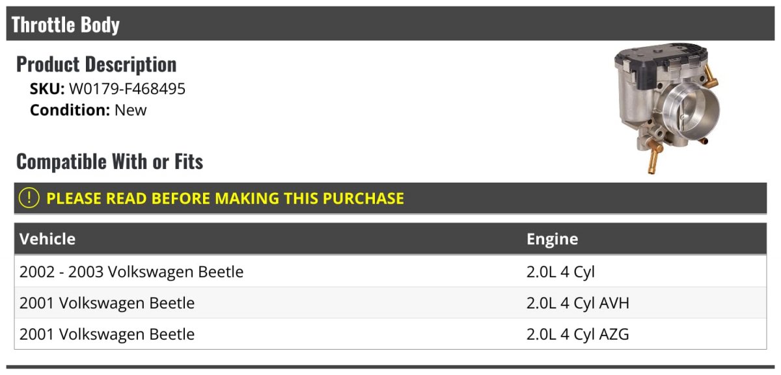Click the 2001 Volkswagen Beetle AZG row
The width and height of the screenshot is (781, 375).
tap(107, 335)
